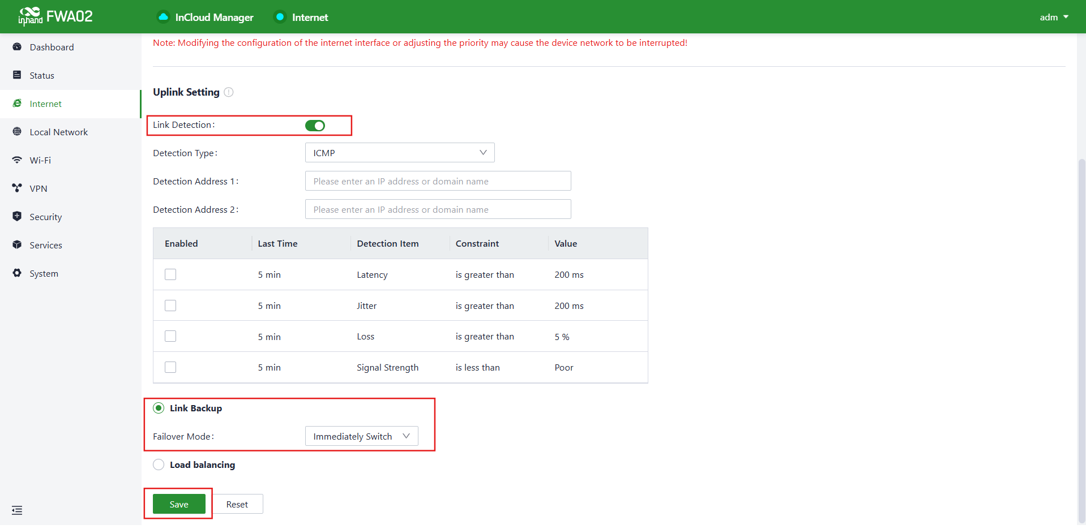Open the Failover Mode dropdown
Screen dimensions: 1086x529
362,436
